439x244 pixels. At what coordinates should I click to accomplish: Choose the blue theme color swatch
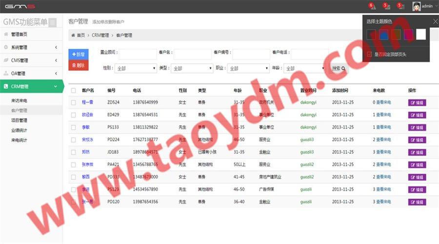pos(383,35)
